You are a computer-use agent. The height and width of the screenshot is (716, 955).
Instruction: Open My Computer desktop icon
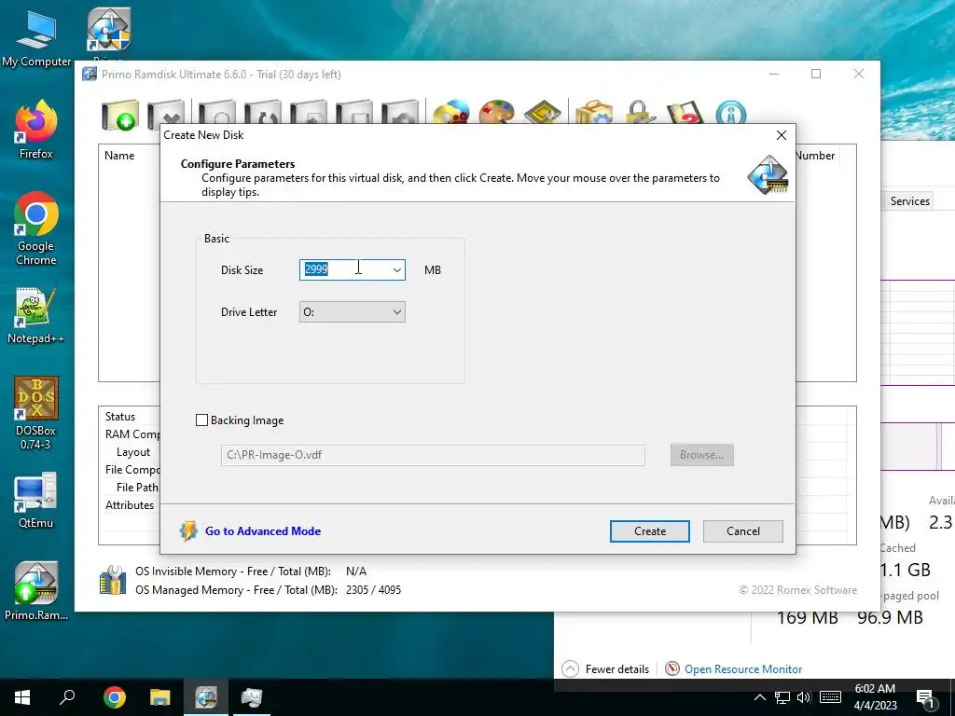36,39
